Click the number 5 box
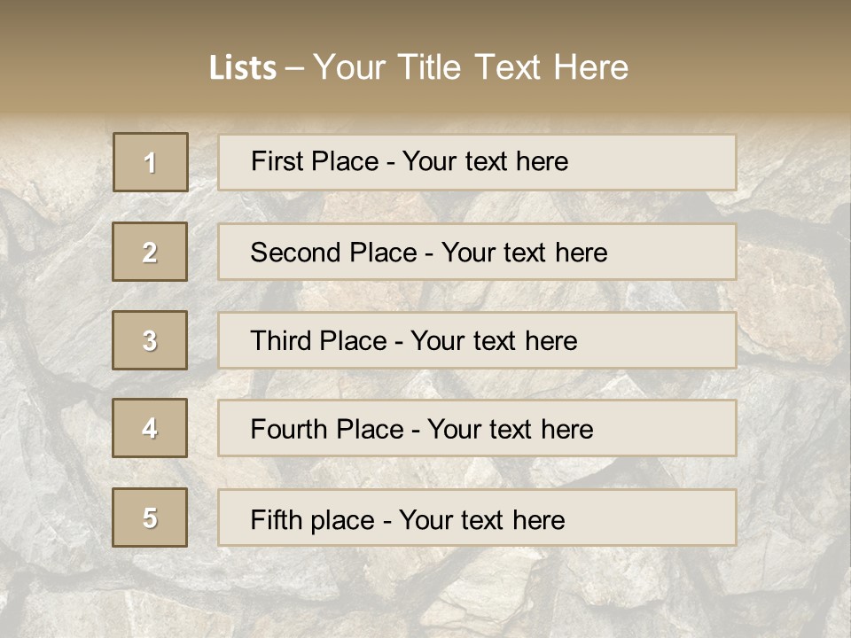 point(150,517)
